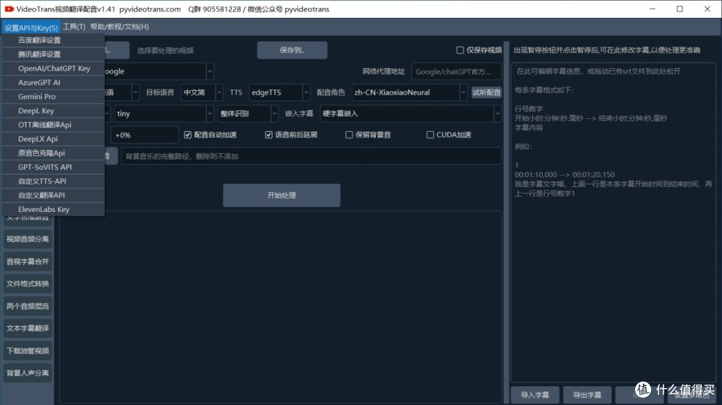Open the model dropdown showing tiny
The width and height of the screenshot is (722, 405).
pos(164,114)
